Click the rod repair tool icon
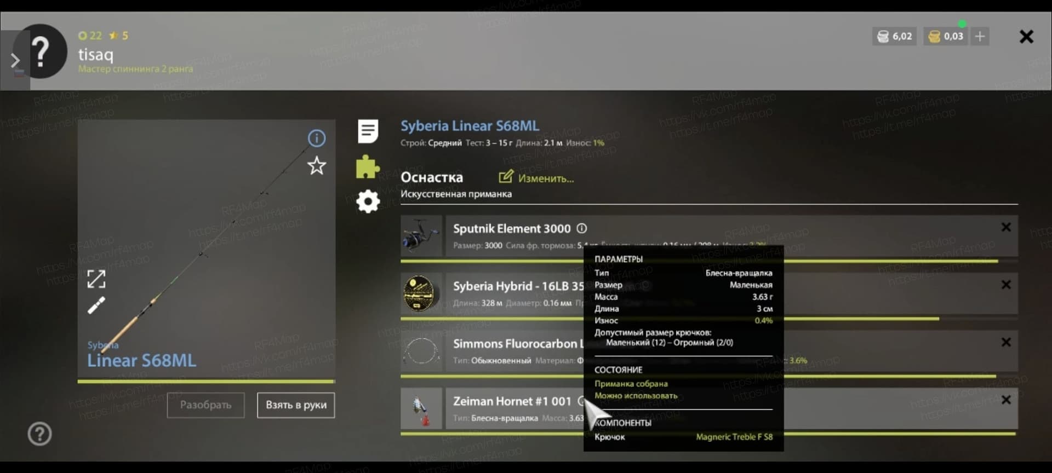 96,305
